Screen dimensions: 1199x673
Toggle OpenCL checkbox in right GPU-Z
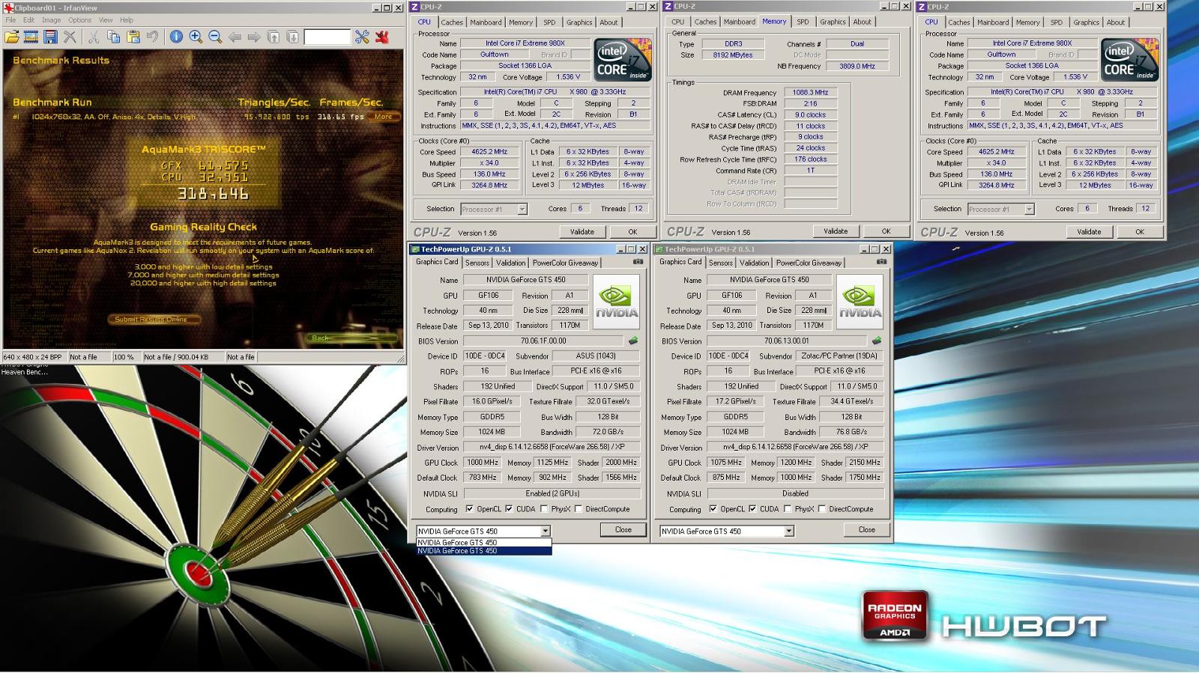coord(713,509)
